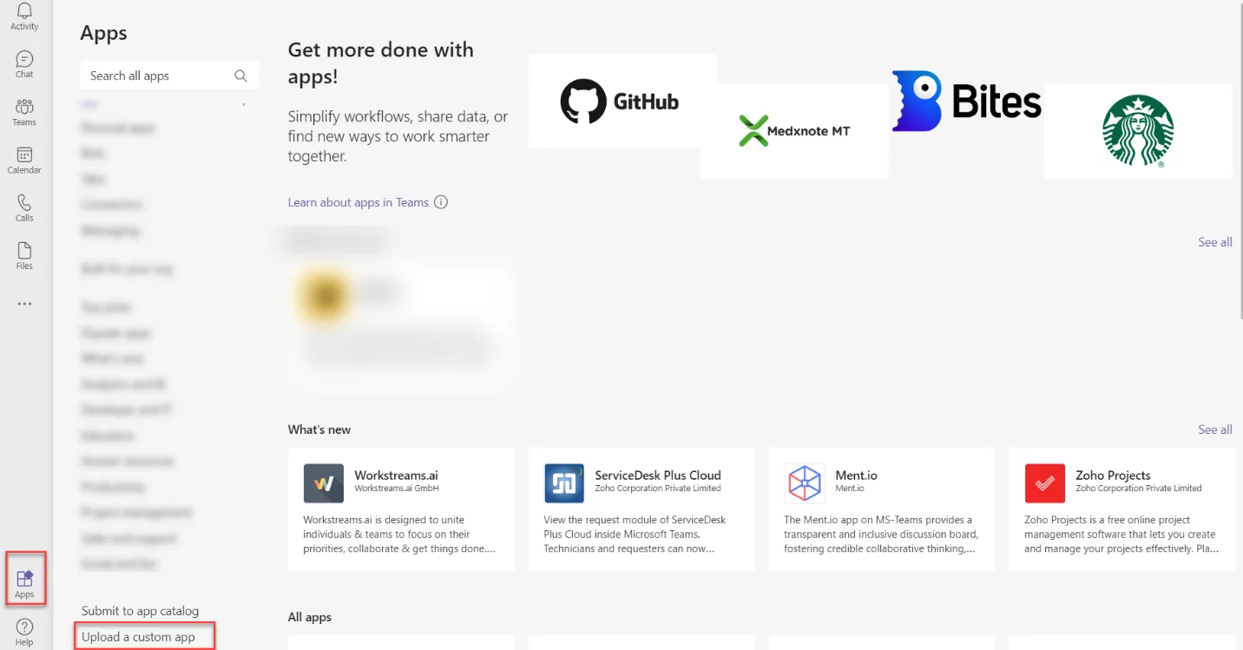Show more apps via ellipsis icon
Screen dimensions: 1243x650
(24, 304)
